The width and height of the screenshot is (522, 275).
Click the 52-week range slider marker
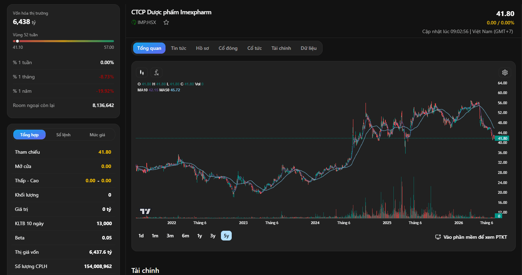point(17,41)
